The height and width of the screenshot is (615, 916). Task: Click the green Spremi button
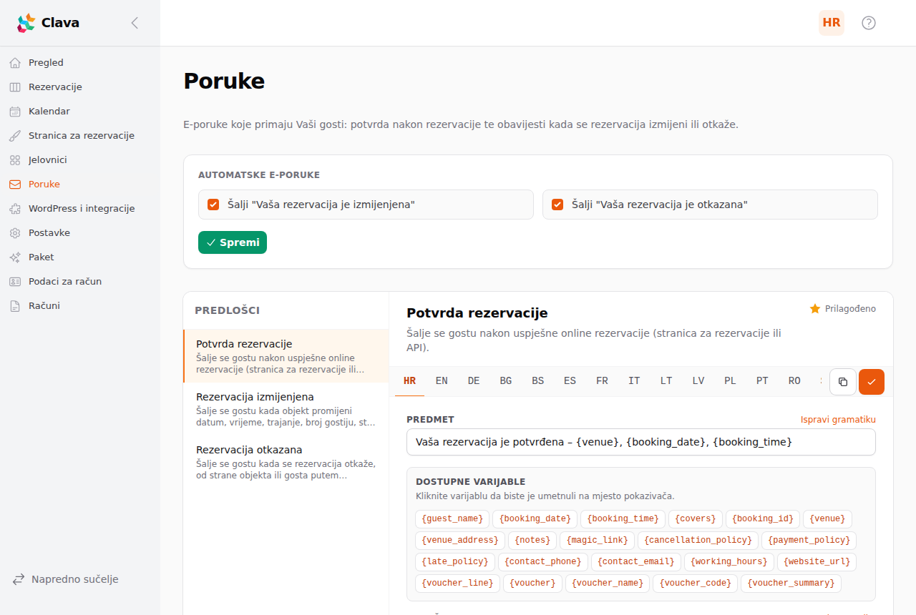pos(233,242)
